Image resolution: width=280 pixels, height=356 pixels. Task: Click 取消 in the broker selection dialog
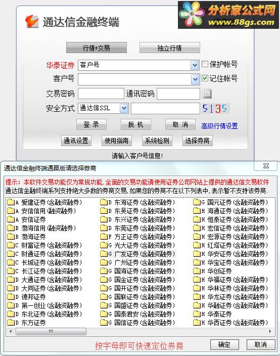point(261,345)
